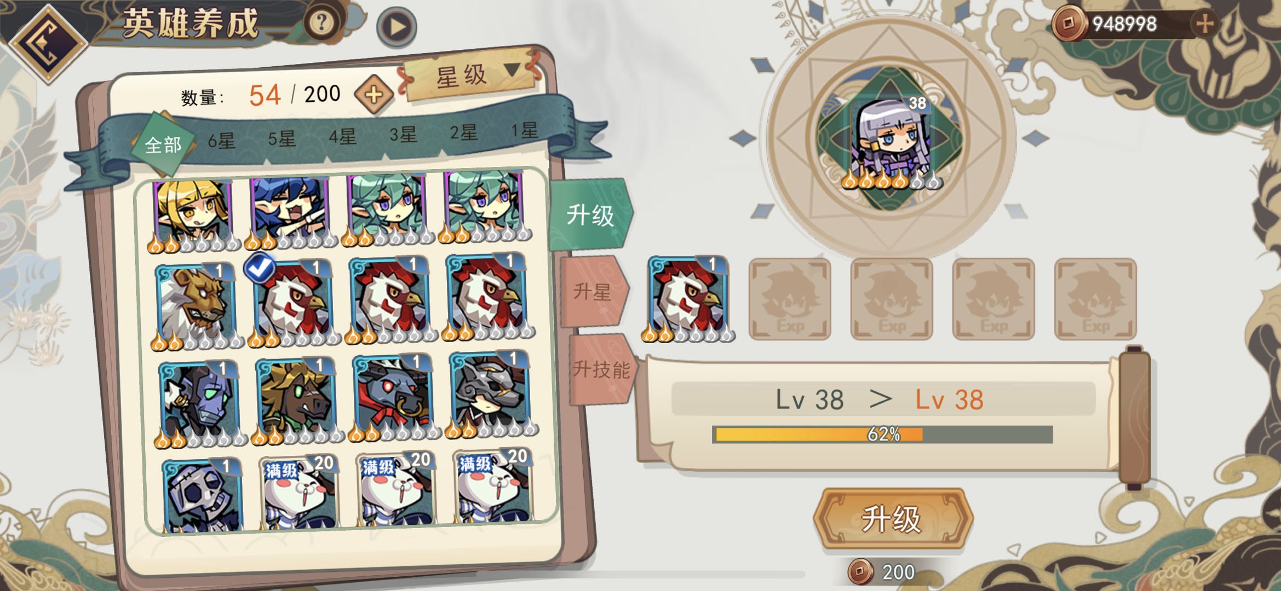Expand hero capacity with orange plus icon

point(374,95)
